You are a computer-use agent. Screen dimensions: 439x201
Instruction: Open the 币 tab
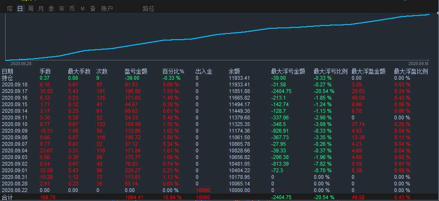(x=72, y=8)
